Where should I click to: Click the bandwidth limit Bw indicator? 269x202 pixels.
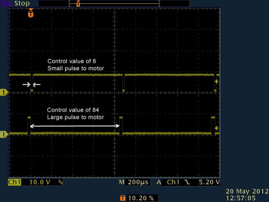pos(61,182)
